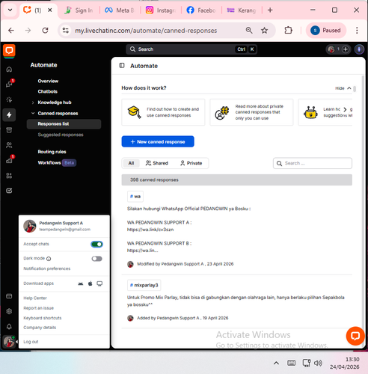The width and height of the screenshot is (368, 374).
Task: Open the Engage sparkle icon in the sidebar
Action: (9, 99)
